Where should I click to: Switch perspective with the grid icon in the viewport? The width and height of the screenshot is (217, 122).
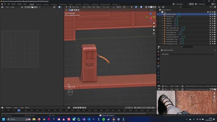154,34
